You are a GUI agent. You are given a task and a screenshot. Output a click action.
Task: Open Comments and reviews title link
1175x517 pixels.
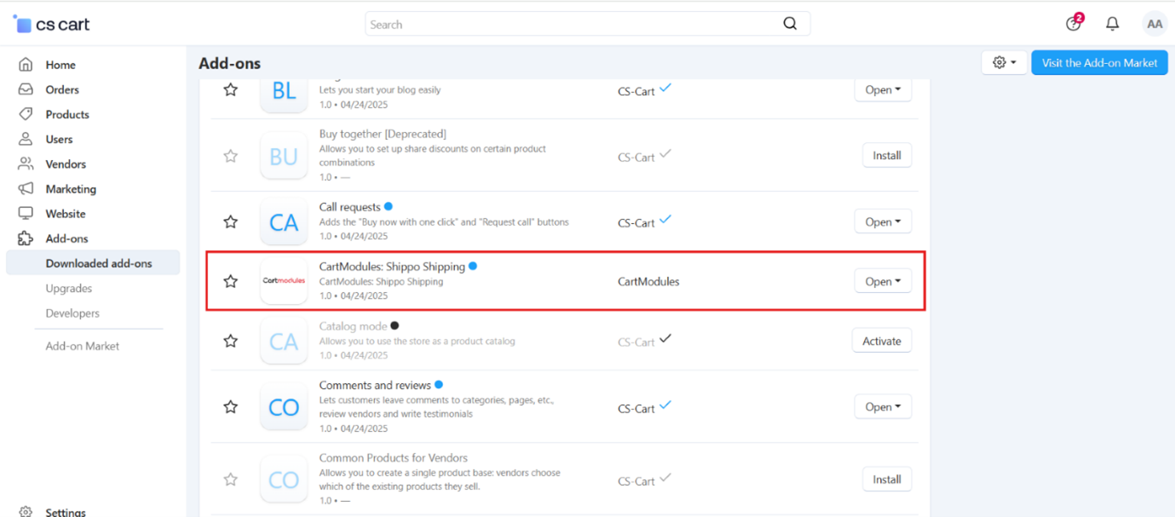pos(375,385)
